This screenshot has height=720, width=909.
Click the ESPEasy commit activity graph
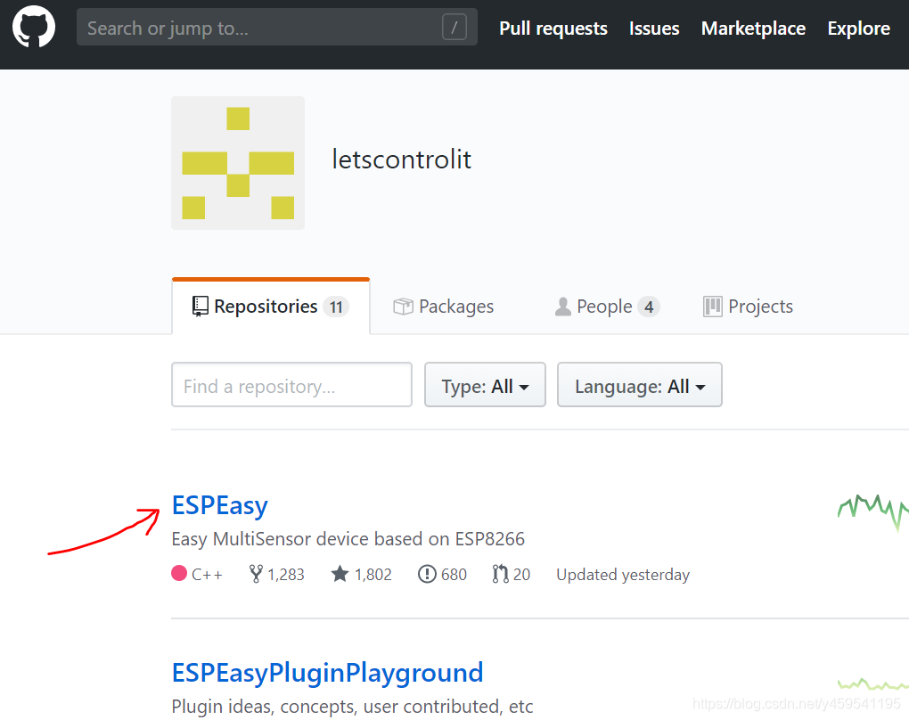point(873,512)
